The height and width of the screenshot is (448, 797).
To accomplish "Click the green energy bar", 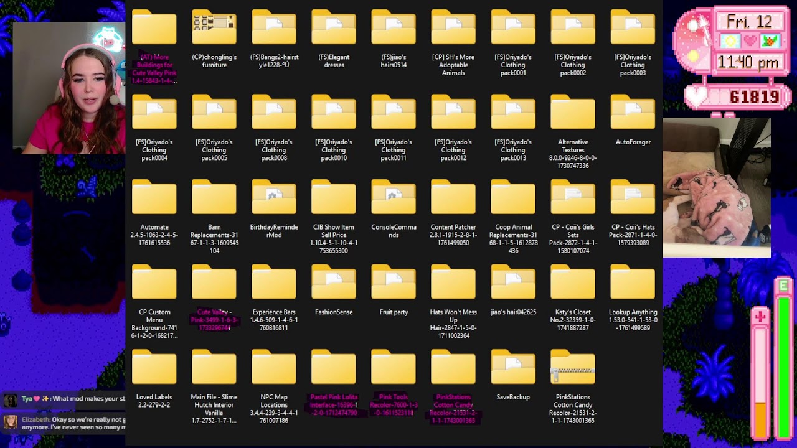I will coord(784,367).
